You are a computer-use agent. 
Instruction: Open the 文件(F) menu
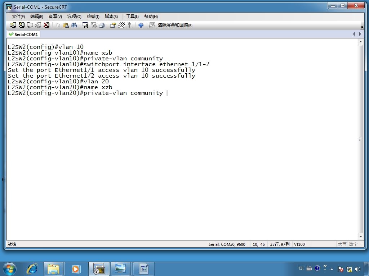[18, 17]
